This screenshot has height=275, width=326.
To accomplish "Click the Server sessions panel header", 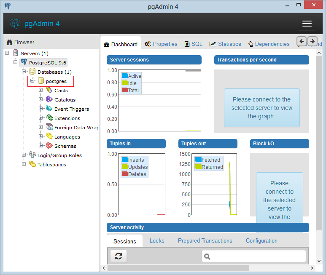I will pyautogui.click(x=154, y=60).
